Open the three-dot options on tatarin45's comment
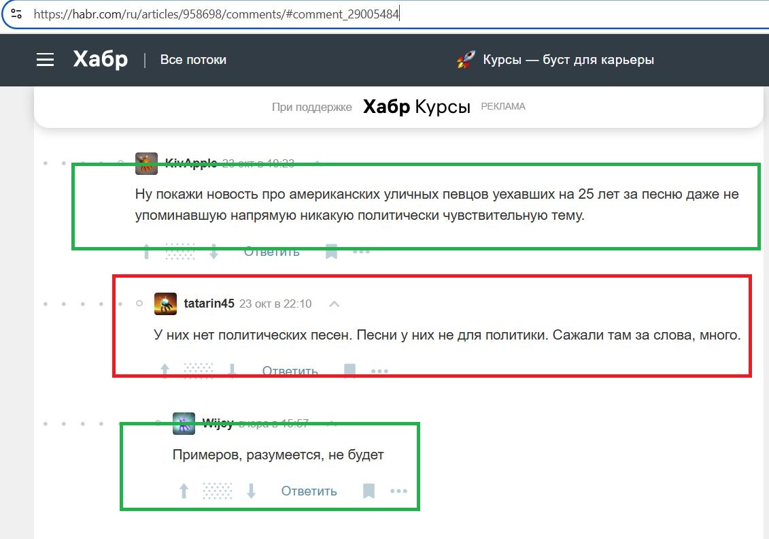The height and width of the screenshot is (539, 769). (x=379, y=370)
